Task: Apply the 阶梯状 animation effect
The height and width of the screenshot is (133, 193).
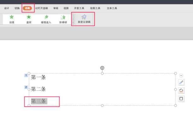Action: coord(63,19)
